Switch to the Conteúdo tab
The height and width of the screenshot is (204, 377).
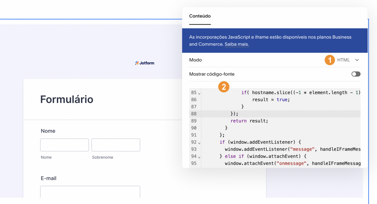click(x=200, y=16)
